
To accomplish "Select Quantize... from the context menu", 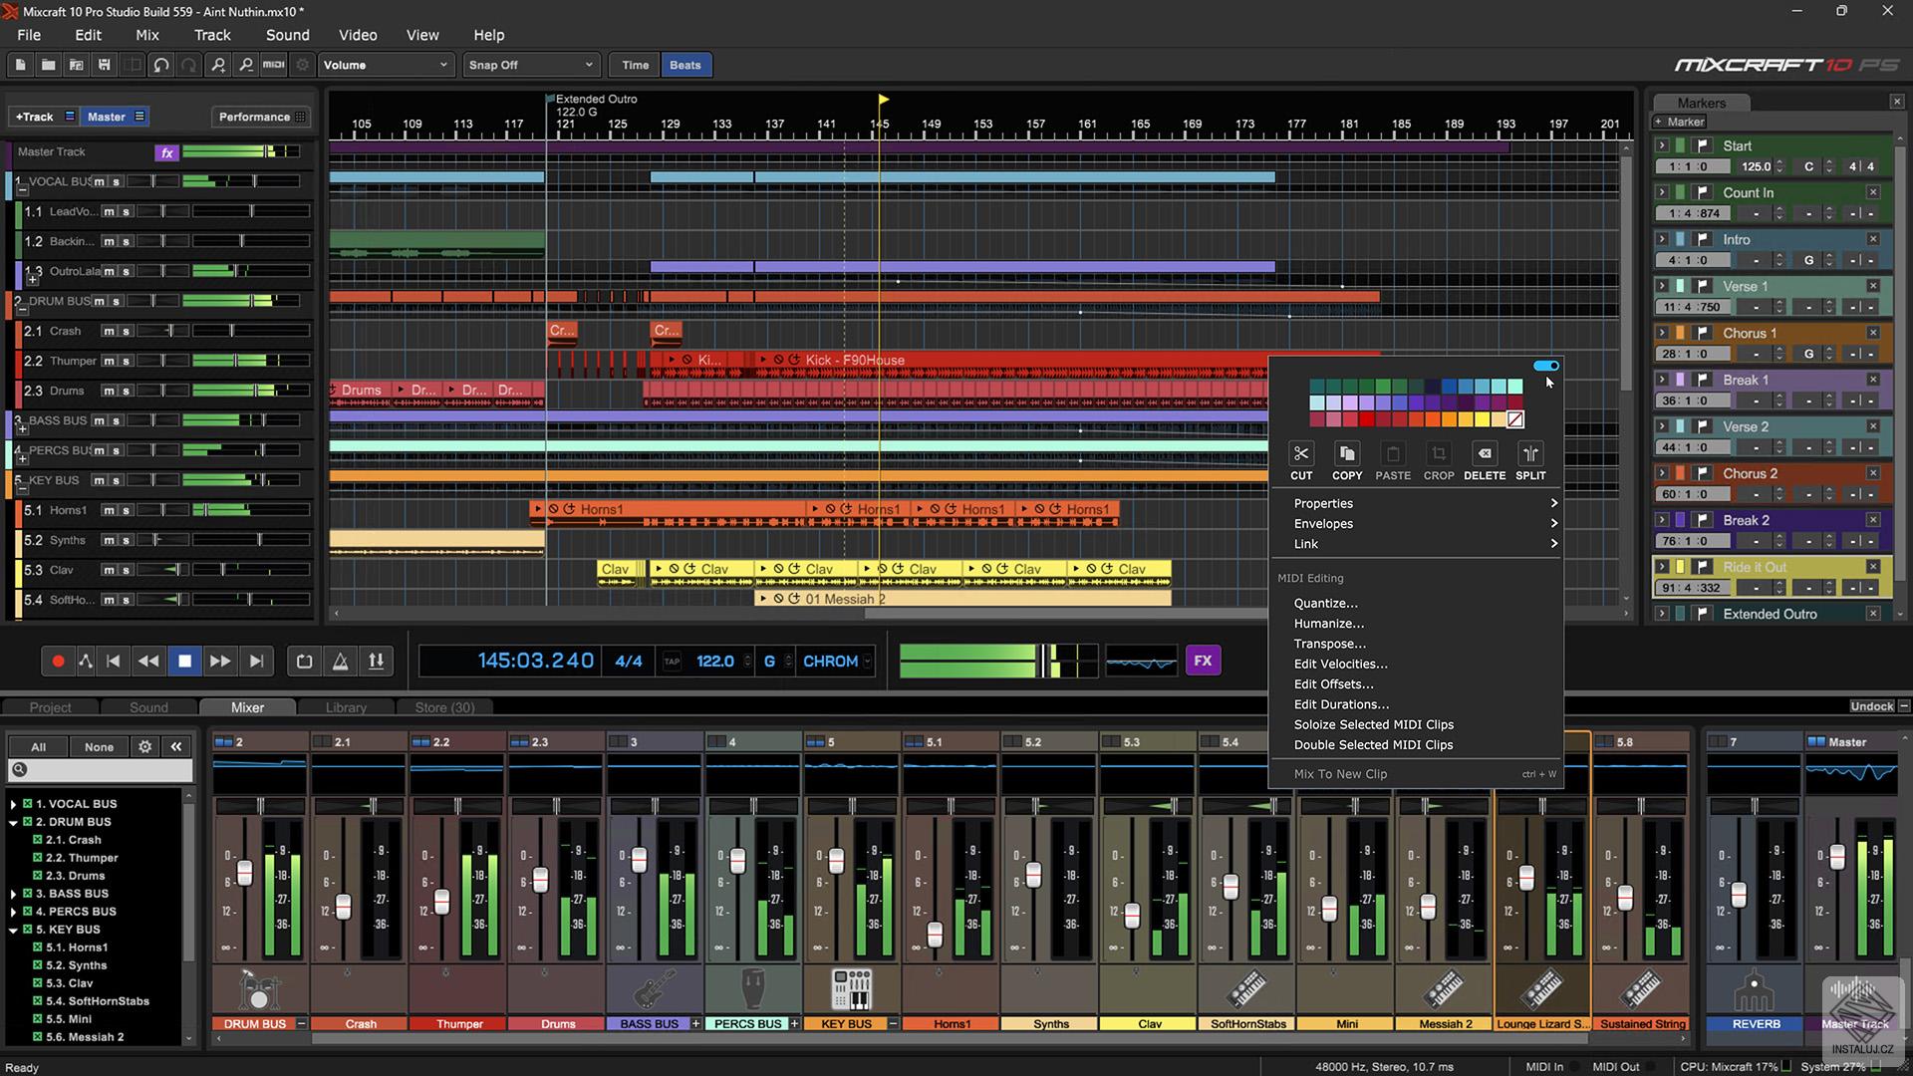I will point(1325,603).
